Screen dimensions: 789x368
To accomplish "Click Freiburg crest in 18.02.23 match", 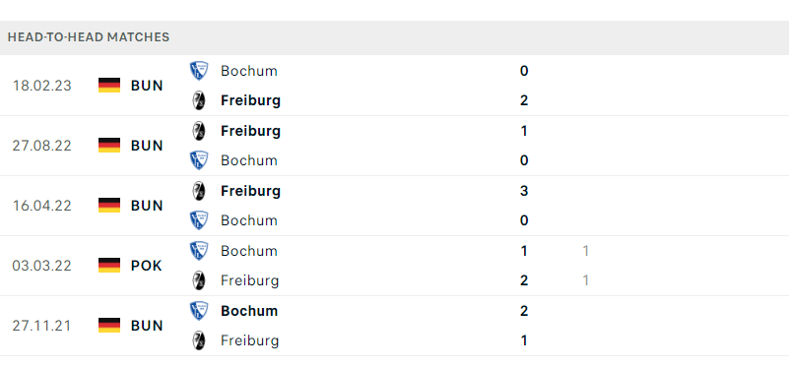I will coord(199,100).
